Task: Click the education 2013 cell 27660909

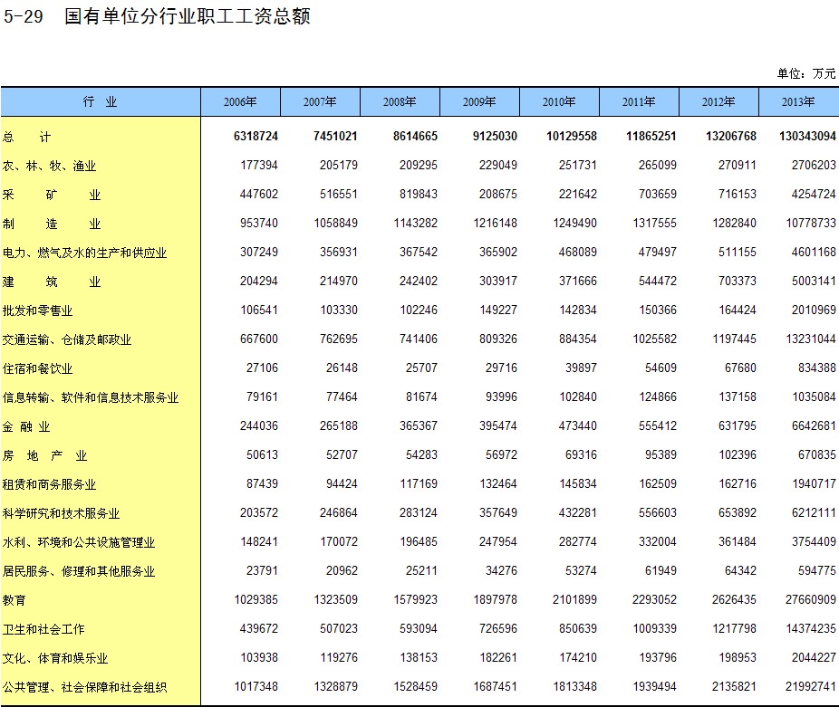Action: coord(811,599)
